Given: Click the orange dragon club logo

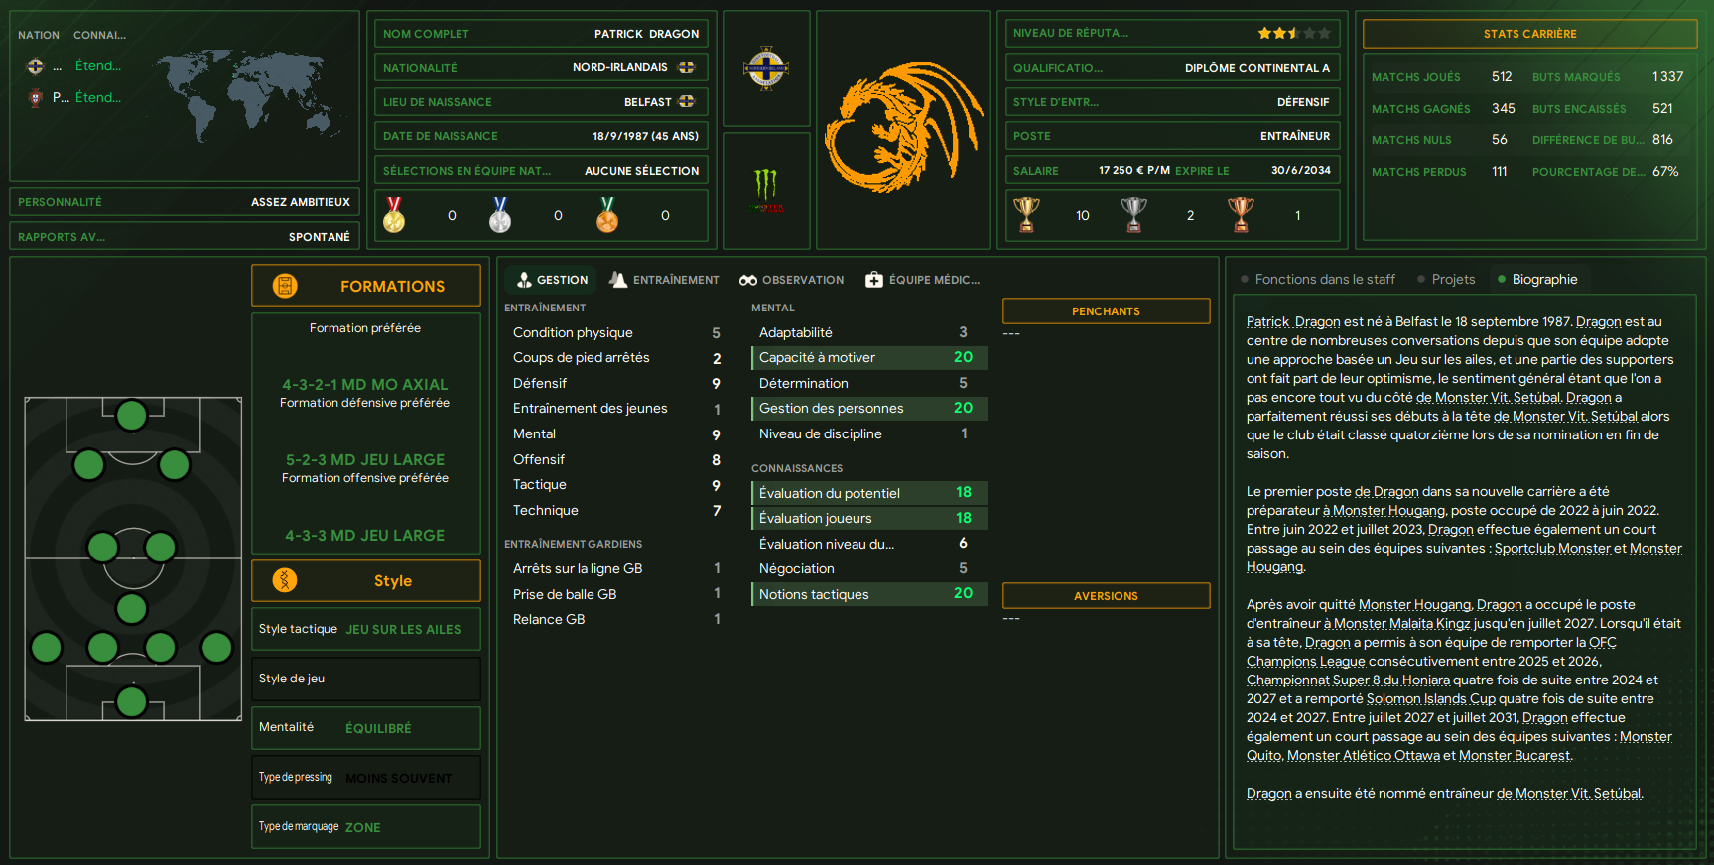Looking at the screenshot, I should click(901, 127).
